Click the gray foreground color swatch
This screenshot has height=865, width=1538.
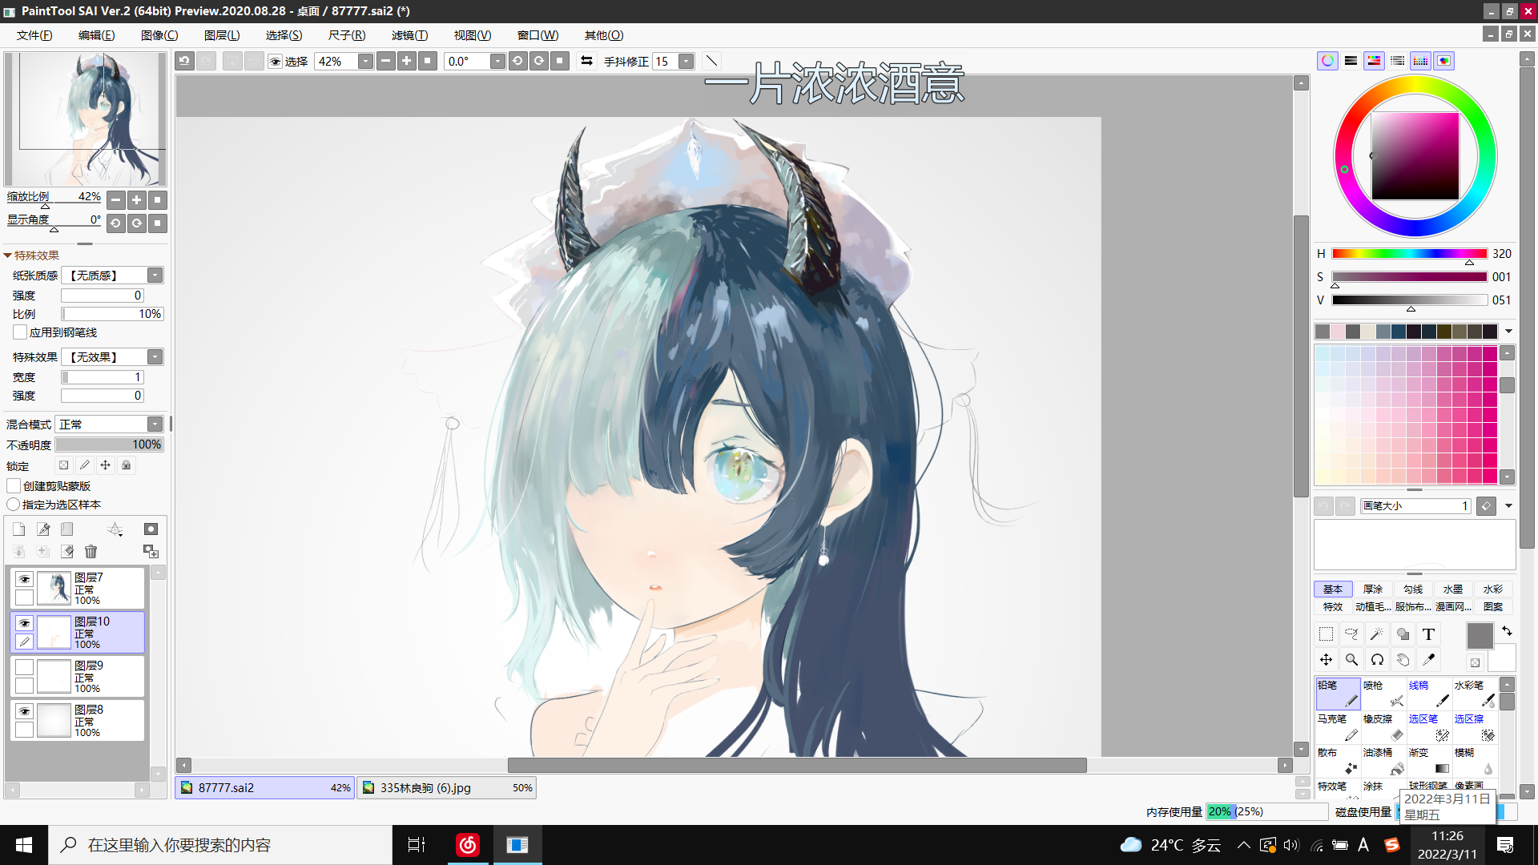tap(1480, 637)
